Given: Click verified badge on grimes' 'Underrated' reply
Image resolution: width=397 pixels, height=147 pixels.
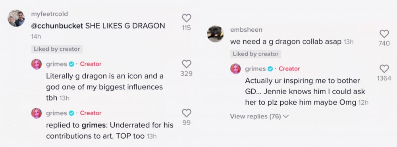Looking at the screenshot, I should 71,113.
